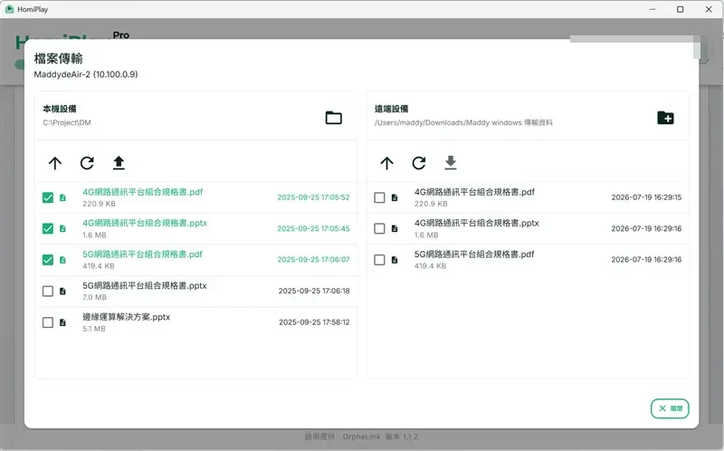
Task: Refresh the local device file list
Action: tap(87, 163)
